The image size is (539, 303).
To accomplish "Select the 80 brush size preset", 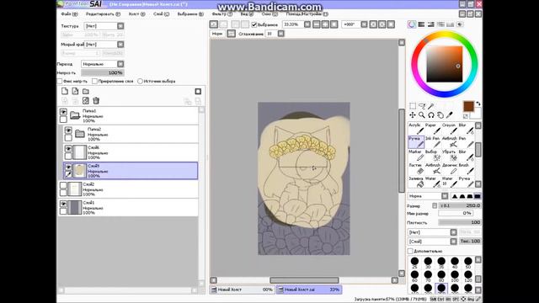I will (x=441, y=276).
